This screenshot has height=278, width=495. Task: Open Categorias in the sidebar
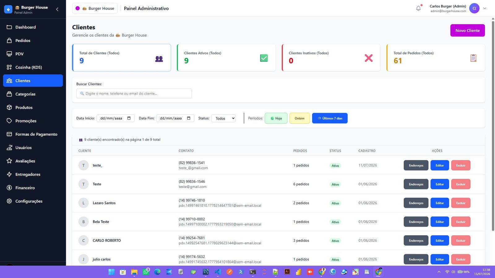pyautogui.click(x=33, y=94)
